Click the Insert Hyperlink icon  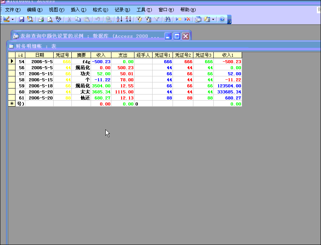[x=108, y=19]
